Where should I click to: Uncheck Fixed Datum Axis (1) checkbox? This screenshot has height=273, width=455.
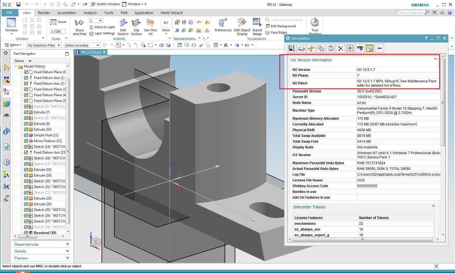pyautogui.click(x=26, y=78)
